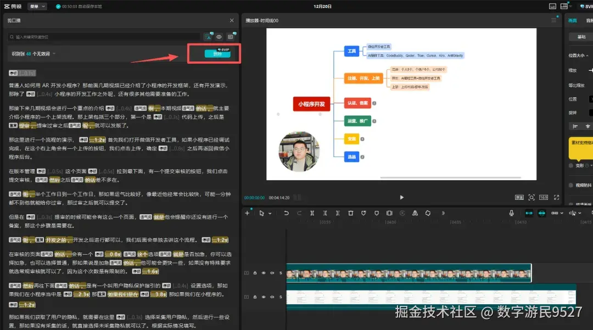Click the highlighted 3.8s pause tag
Image resolution: width=593 pixels, height=330 pixels.
[159, 294]
